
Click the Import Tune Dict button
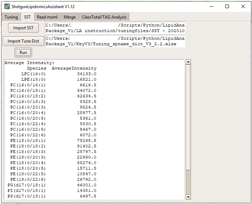coord(23,41)
